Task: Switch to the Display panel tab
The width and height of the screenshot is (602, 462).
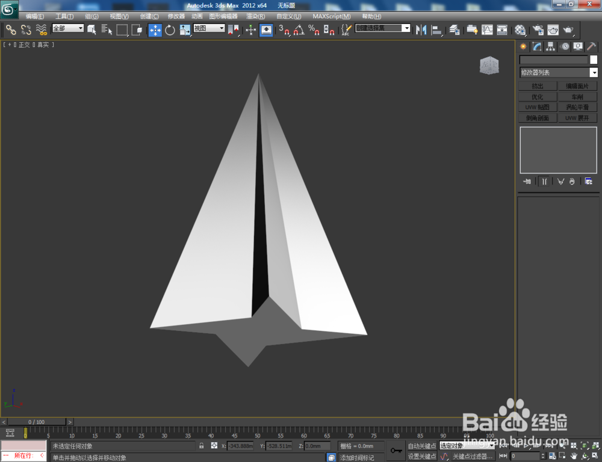Action: (578, 46)
